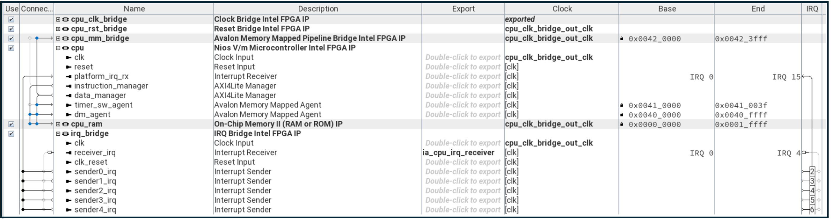This screenshot has width=831, height=219.
Task: Click the platform_irq_rx interface arrow icon
Action: coord(68,77)
